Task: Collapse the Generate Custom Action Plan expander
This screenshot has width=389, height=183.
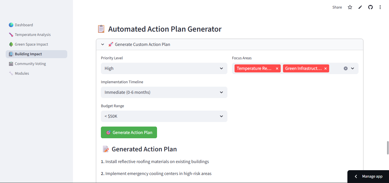Action: point(103,44)
